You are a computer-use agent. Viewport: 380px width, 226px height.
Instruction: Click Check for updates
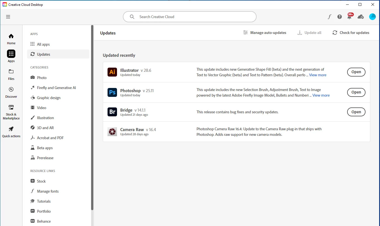(351, 33)
